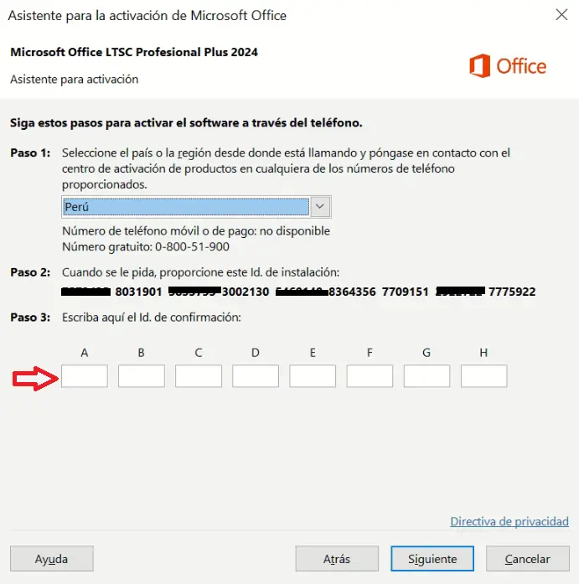This screenshot has width=579, height=584.
Task: Cancel the activation wizard
Action: pos(528,559)
